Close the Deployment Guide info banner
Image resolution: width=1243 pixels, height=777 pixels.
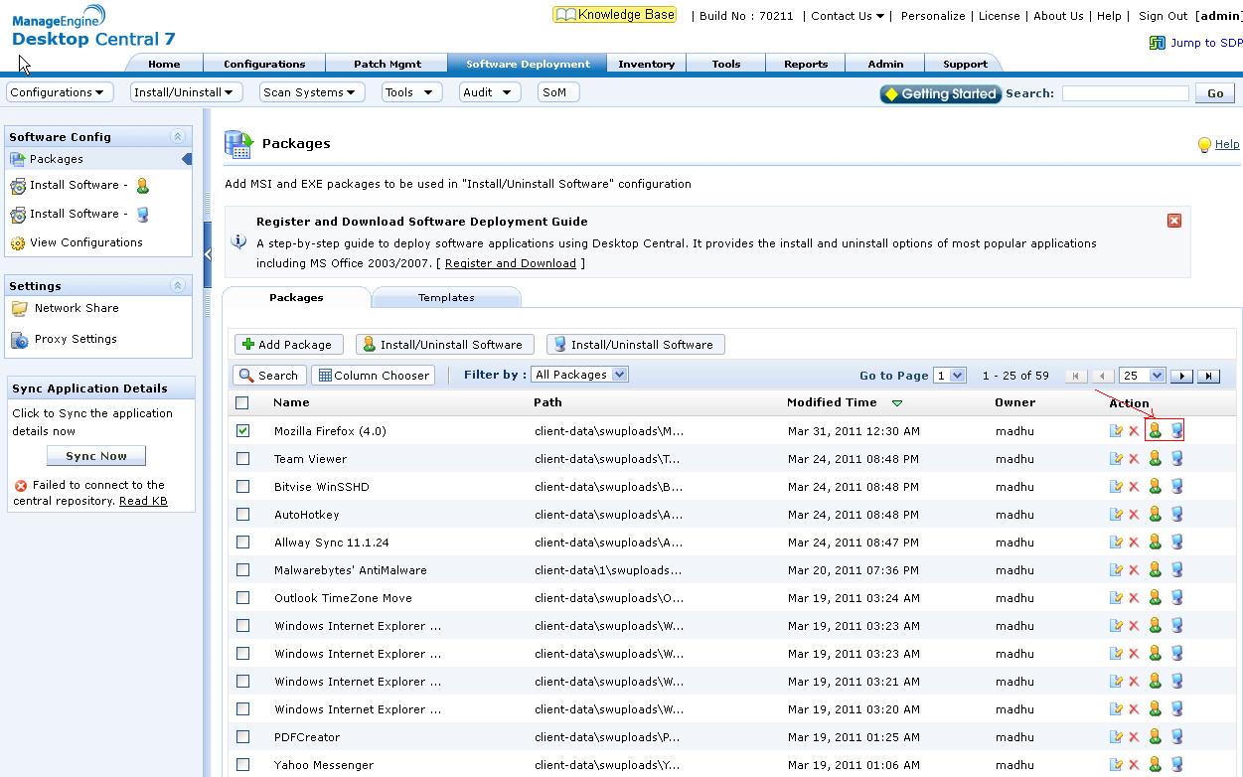pyautogui.click(x=1173, y=221)
